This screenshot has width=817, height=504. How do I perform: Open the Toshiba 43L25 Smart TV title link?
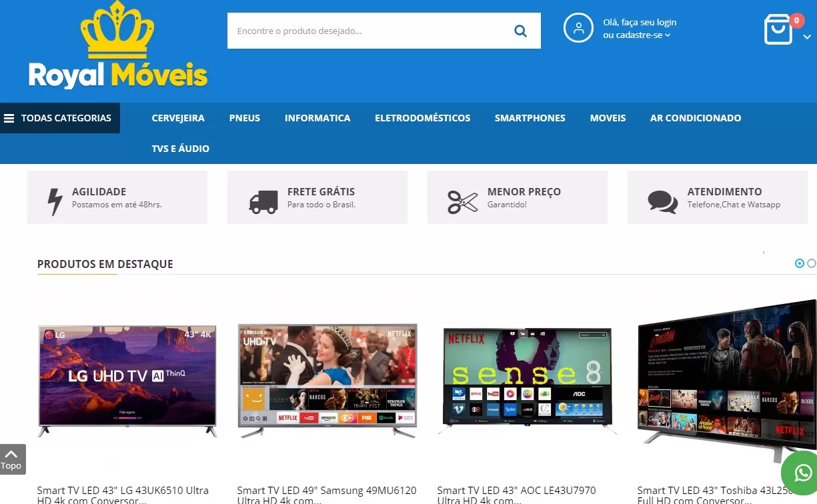[x=715, y=495]
